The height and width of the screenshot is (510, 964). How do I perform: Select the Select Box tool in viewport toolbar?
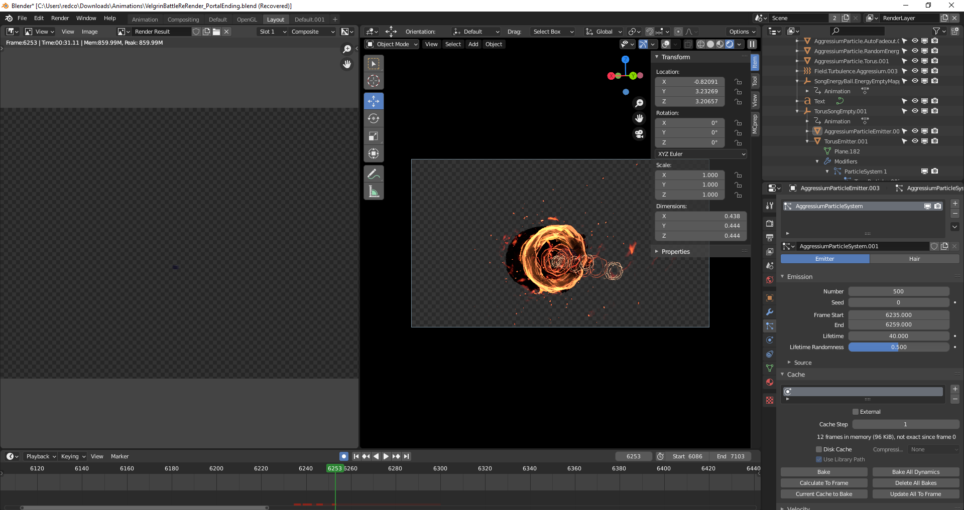point(374,64)
